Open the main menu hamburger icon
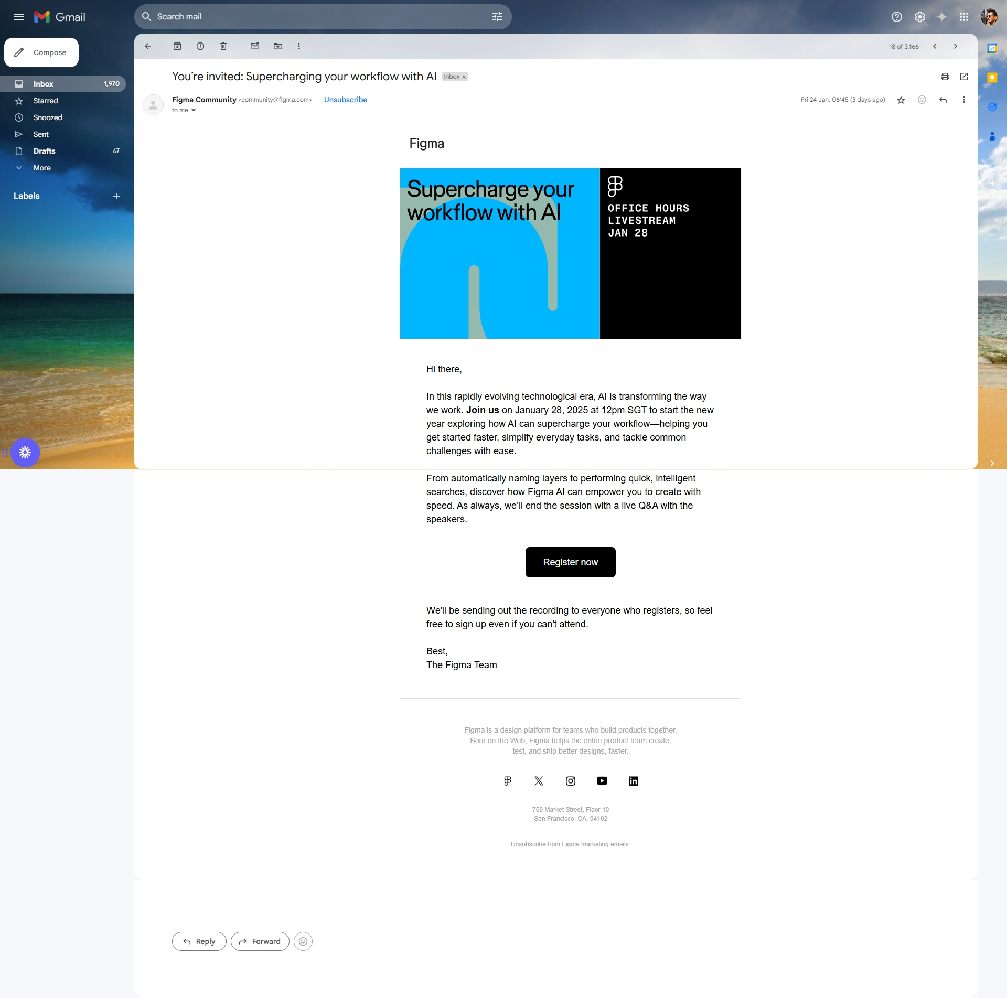The height and width of the screenshot is (998, 1007). point(19,17)
